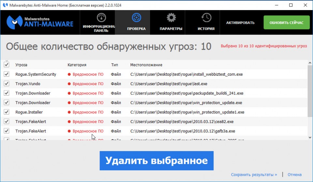Click path ending cea82.exe

(182, 122)
